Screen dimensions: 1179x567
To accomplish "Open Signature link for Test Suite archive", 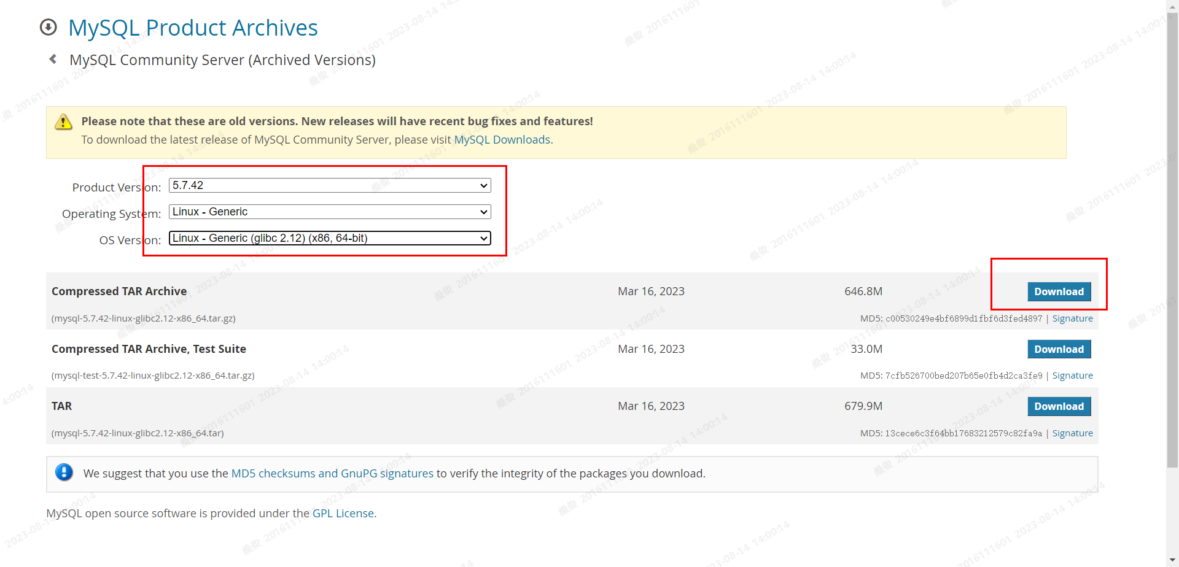I will point(1072,376).
